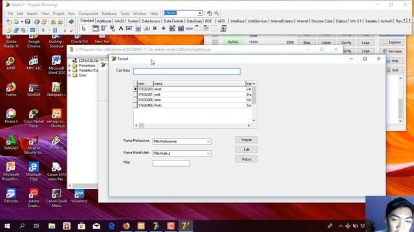Click the New items toolbar icon

point(9,22)
